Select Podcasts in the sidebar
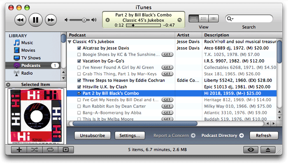Image resolution: width=288 pixels, height=164 pixels. click(x=33, y=65)
